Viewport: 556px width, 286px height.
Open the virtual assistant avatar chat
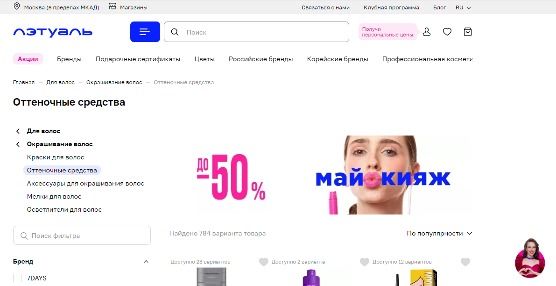pyautogui.click(x=530, y=258)
